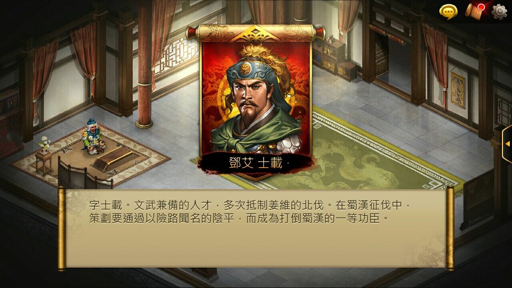Tap the golden scroll top of portrait banner
512x288 pixels.
256,33
